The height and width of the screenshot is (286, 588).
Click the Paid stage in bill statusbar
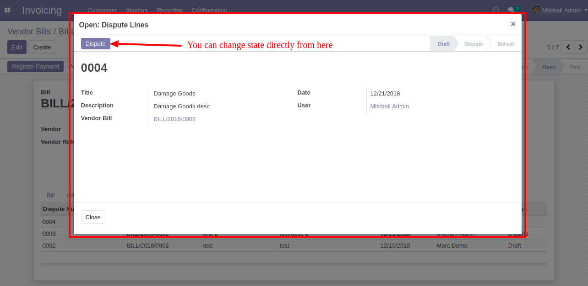click(x=575, y=67)
